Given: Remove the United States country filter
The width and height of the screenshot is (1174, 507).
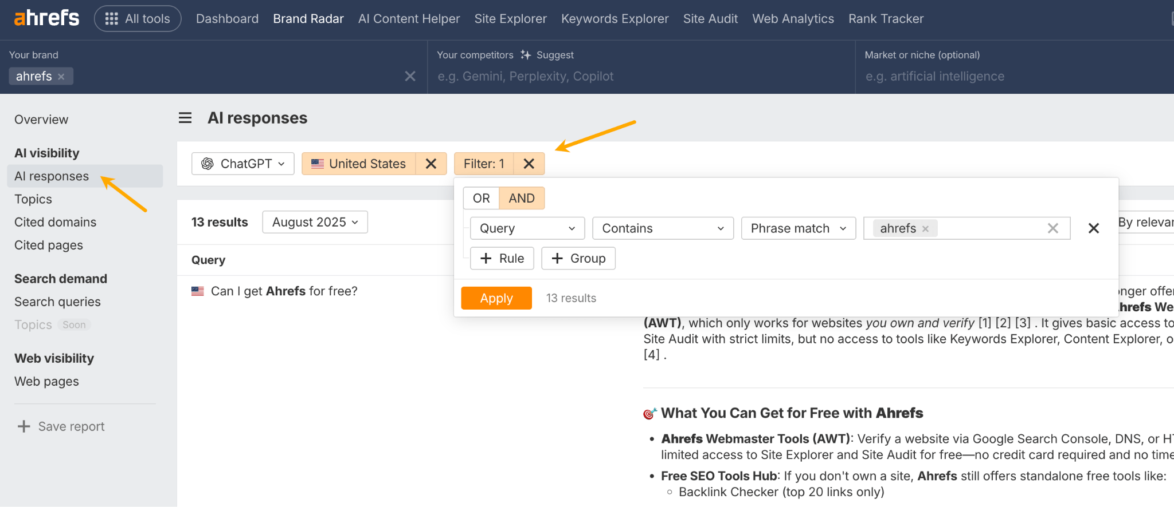Looking at the screenshot, I should (431, 164).
